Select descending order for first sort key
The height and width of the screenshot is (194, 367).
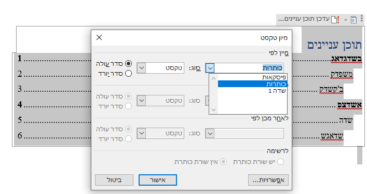tap(128, 74)
